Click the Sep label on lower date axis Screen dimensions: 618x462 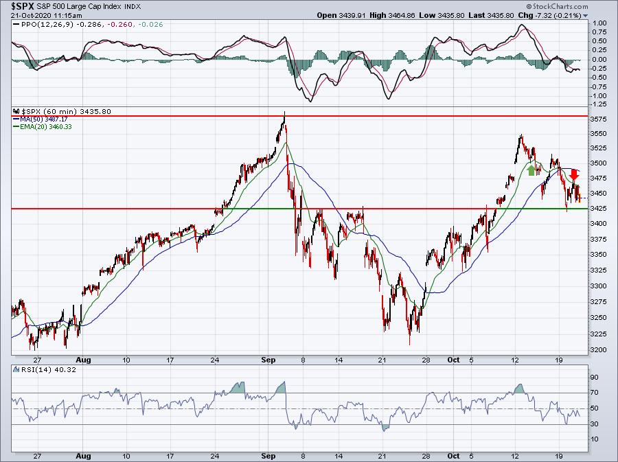click(x=268, y=456)
